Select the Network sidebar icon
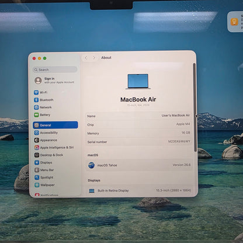The height and width of the screenshot is (243, 243). pyautogui.click(x=36, y=107)
